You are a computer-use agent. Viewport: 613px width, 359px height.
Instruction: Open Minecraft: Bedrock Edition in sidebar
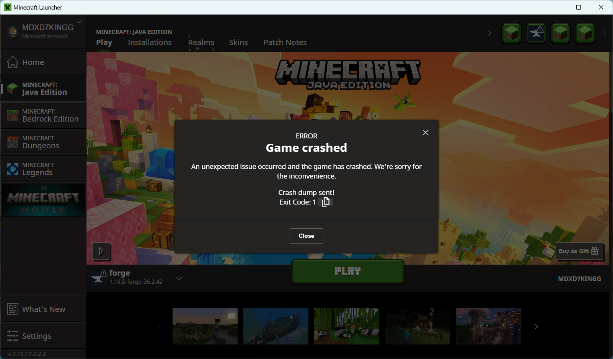click(x=43, y=115)
